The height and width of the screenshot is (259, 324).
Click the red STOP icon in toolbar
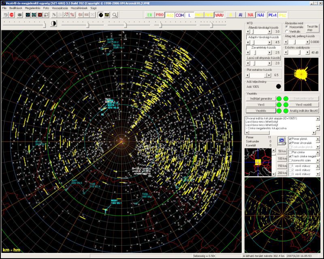point(12,15)
